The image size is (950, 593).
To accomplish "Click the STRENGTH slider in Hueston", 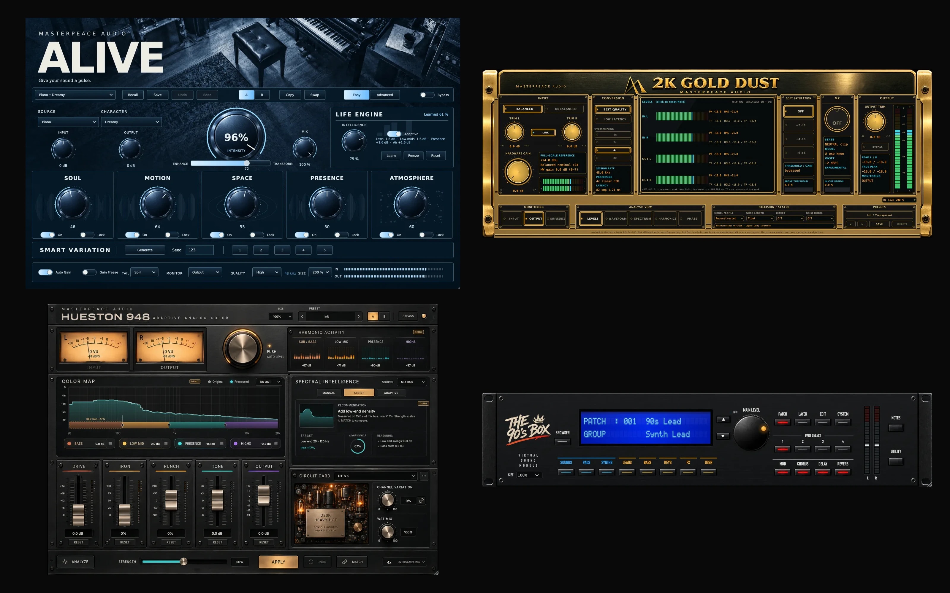I will [184, 562].
